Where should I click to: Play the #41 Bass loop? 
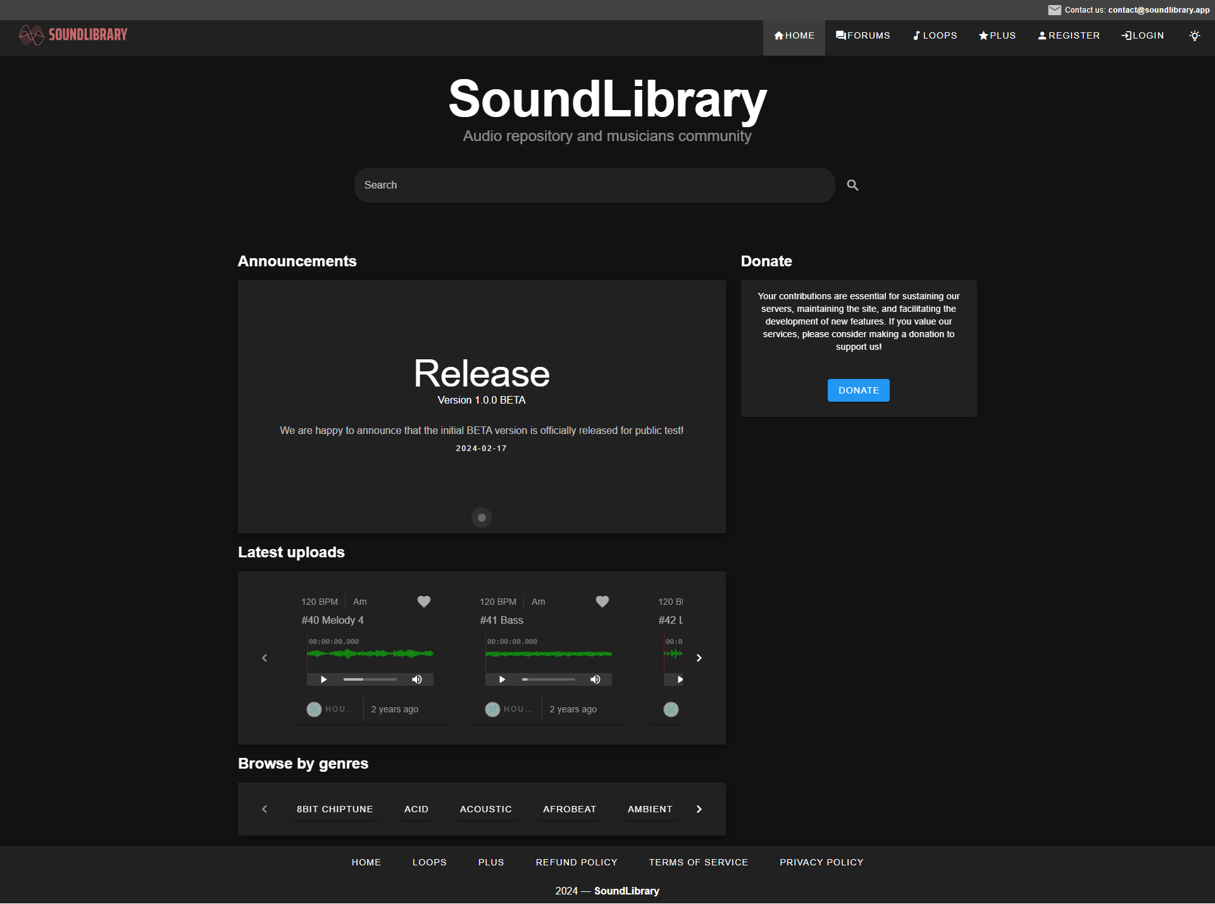pos(502,679)
